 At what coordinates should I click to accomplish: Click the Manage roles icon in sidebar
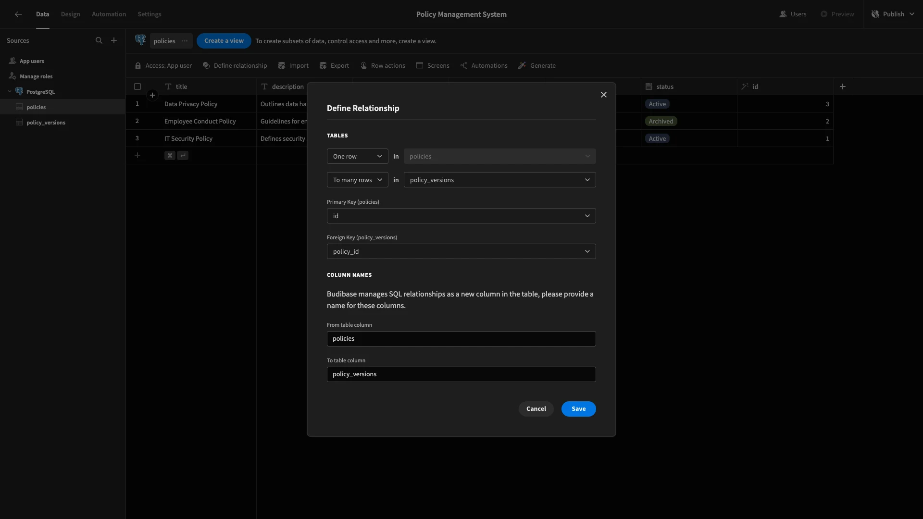[12, 76]
